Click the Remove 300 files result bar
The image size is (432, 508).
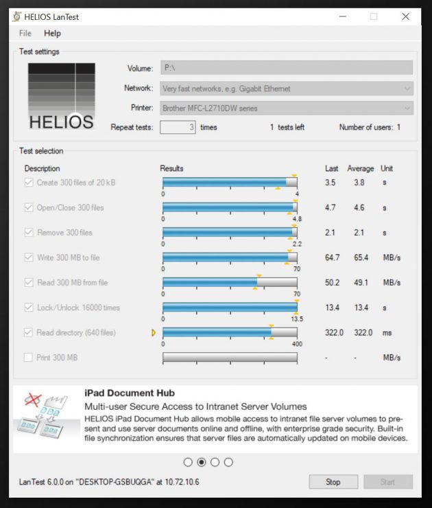coord(230,232)
